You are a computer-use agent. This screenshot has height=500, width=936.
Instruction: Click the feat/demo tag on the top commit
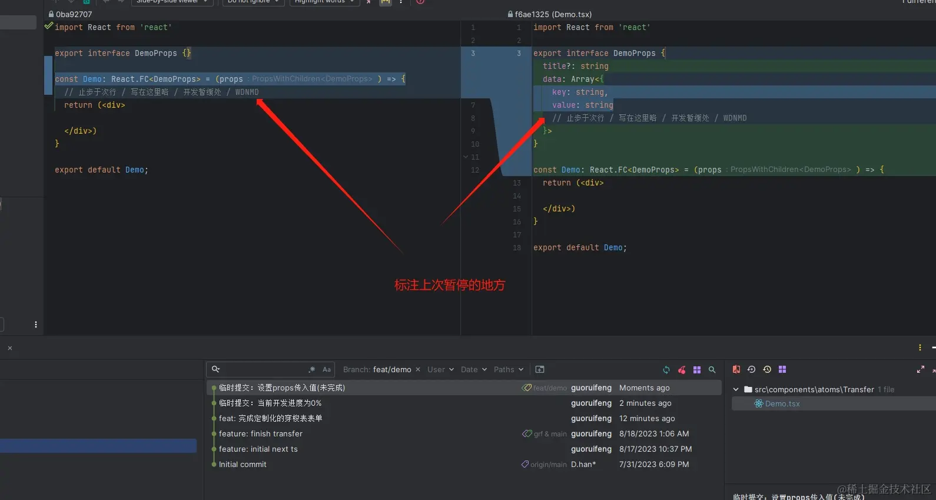tap(545, 388)
